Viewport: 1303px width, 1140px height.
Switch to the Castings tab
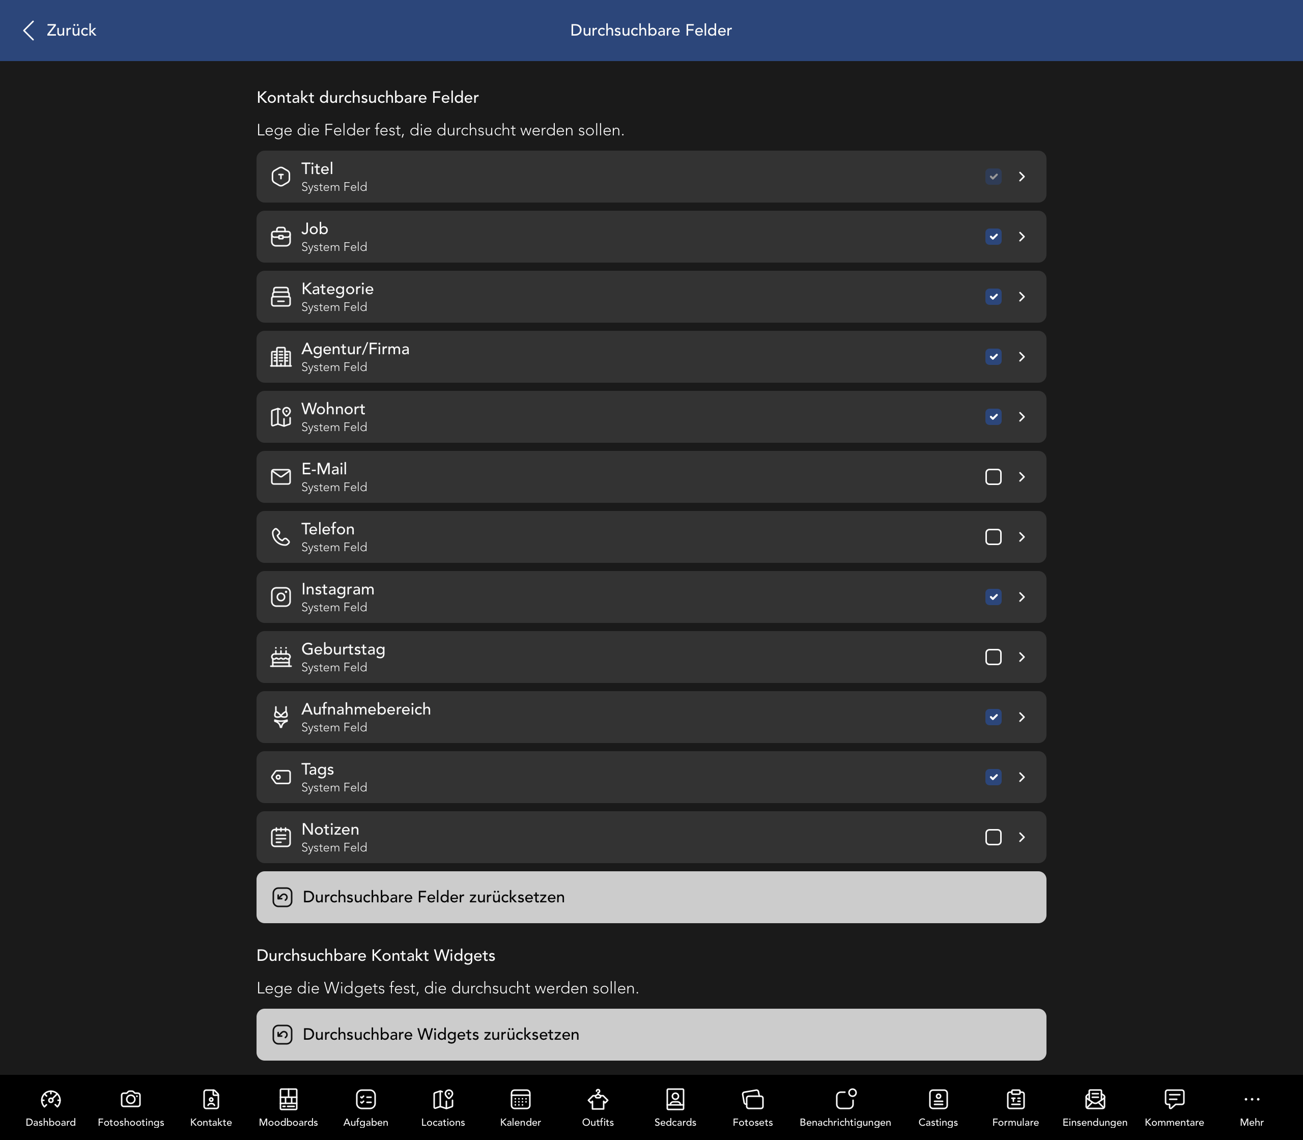click(938, 1107)
